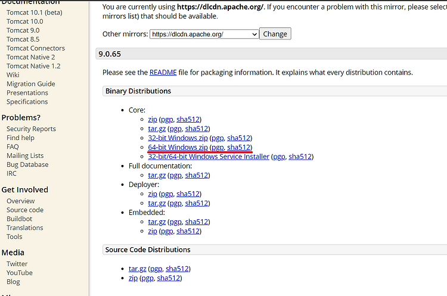Viewport: 447px width, 296px height.
Task: Download Source Code tar.gz
Action: [138, 269]
